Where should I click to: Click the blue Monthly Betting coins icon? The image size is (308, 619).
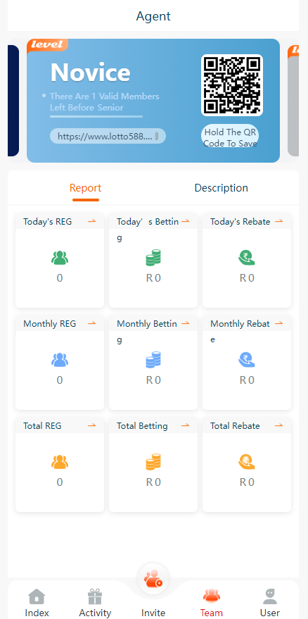(153, 360)
